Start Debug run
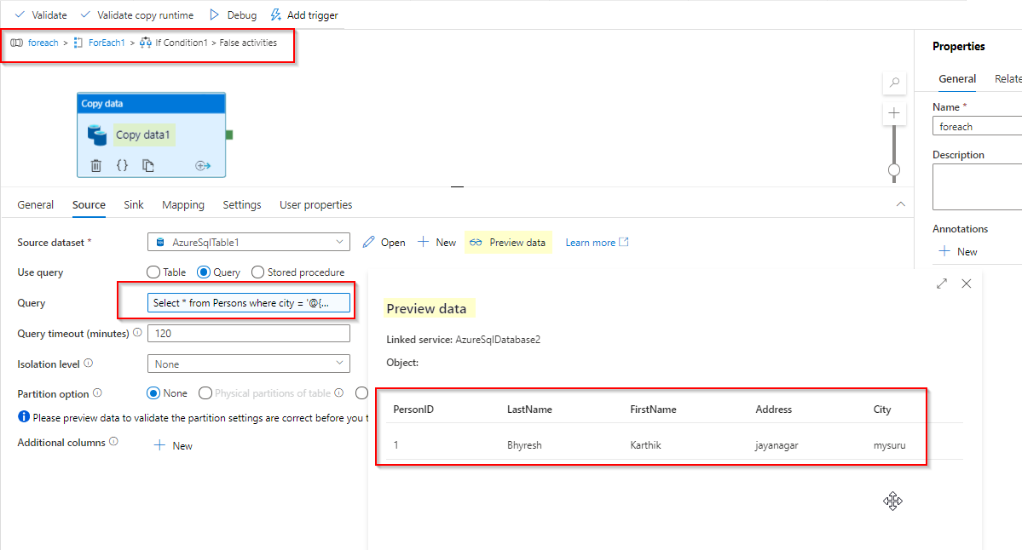Screen dimensions: 1022x550 233,15
